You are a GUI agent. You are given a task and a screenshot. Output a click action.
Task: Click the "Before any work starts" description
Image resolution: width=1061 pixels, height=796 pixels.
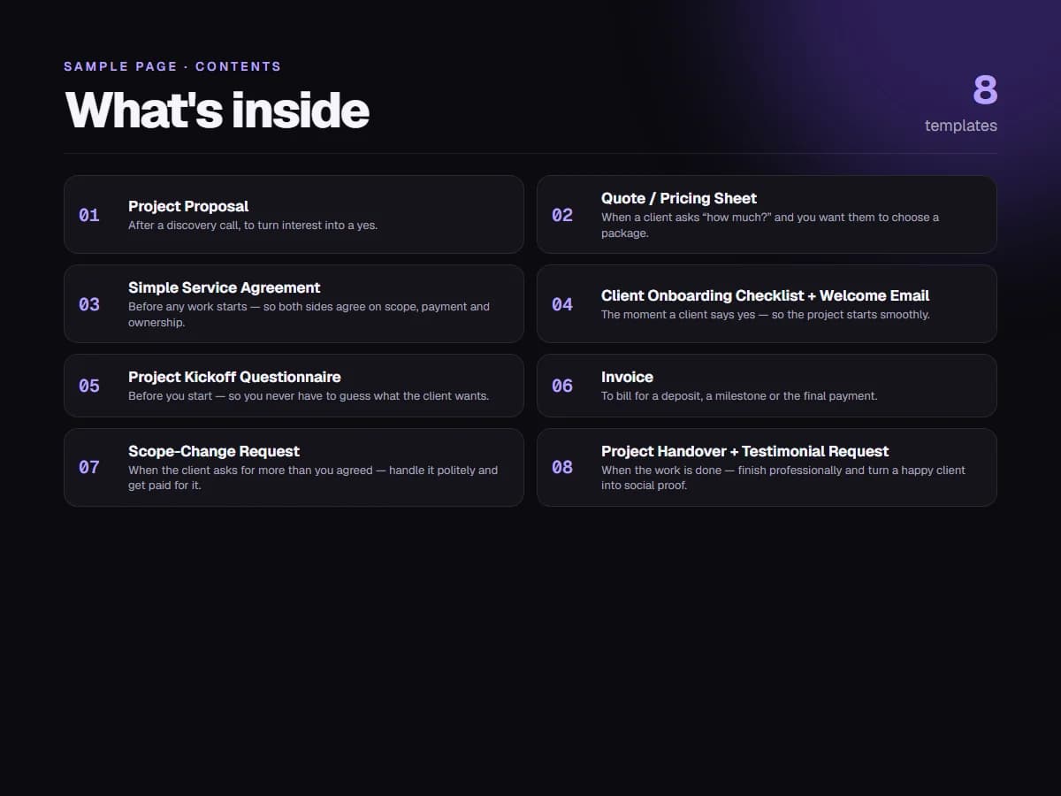point(309,315)
